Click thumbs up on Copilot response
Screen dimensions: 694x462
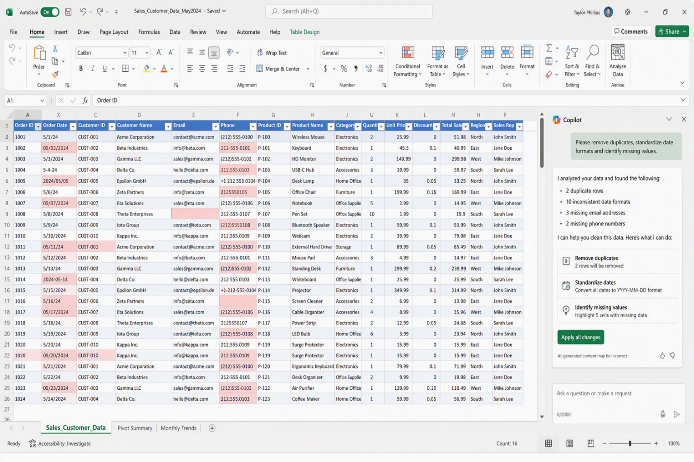662,356
